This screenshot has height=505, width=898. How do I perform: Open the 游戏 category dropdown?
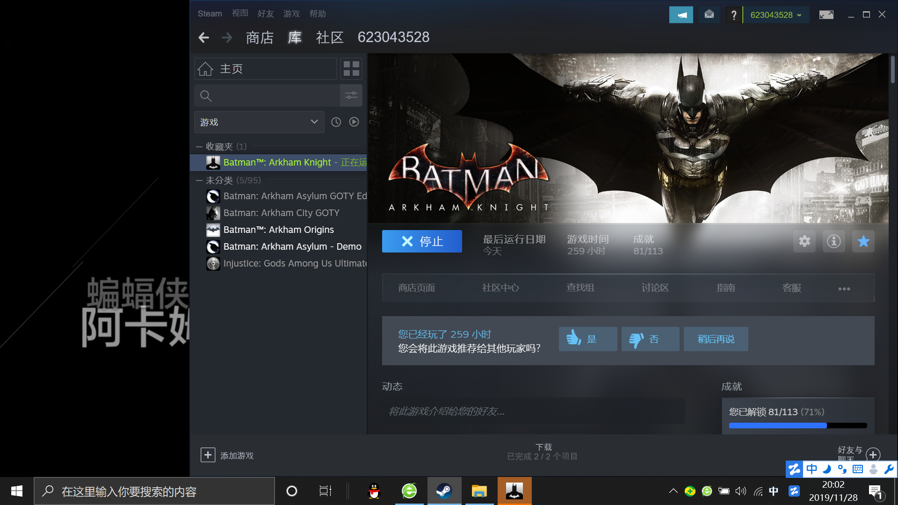259,122
